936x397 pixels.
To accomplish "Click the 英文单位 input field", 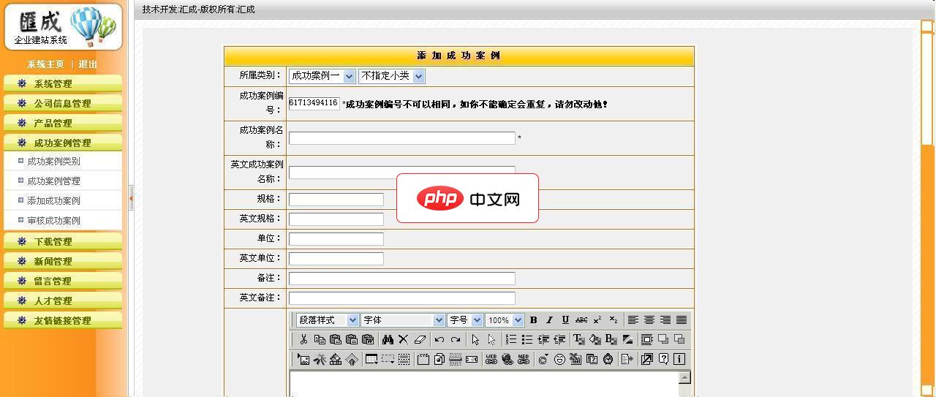I will pos(336,259).
